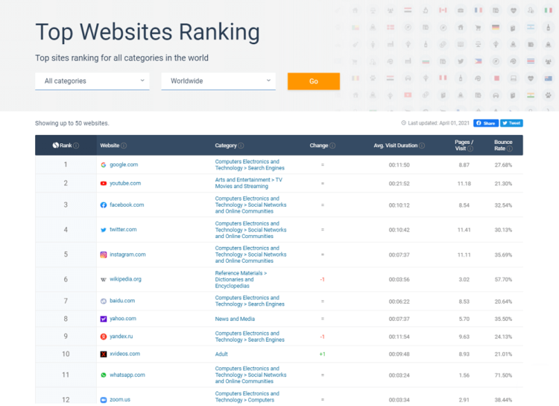559x406 pixels.
Task: Click the SimilarWeb logo in Rank header
Action: [x=56, y=146]
